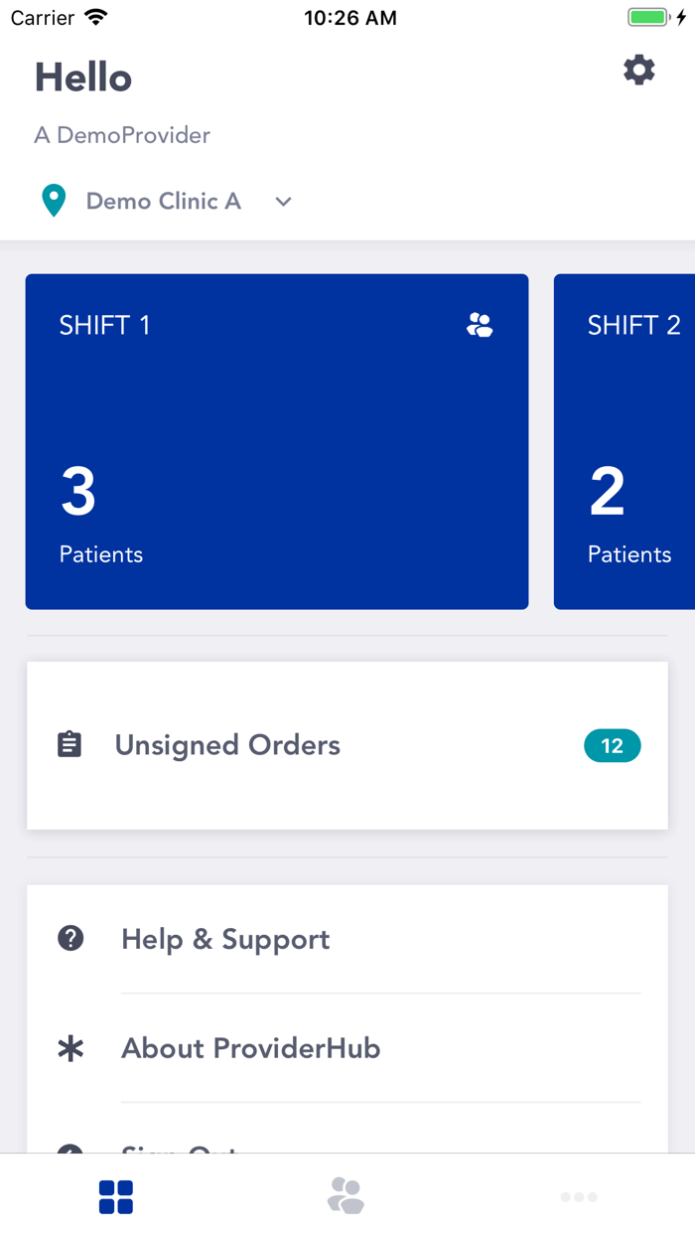Click the Sign Out circular icon
This screenshot has width=695, height=1236.
[x=70, y=1157]
